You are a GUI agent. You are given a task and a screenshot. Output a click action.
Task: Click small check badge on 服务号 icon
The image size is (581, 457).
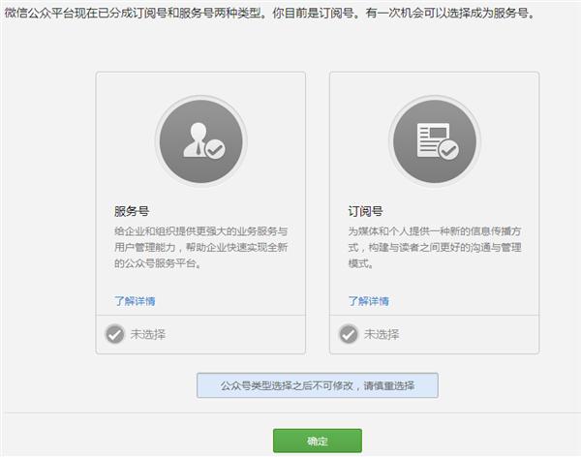pyautogui.click(x=216, y=150)
